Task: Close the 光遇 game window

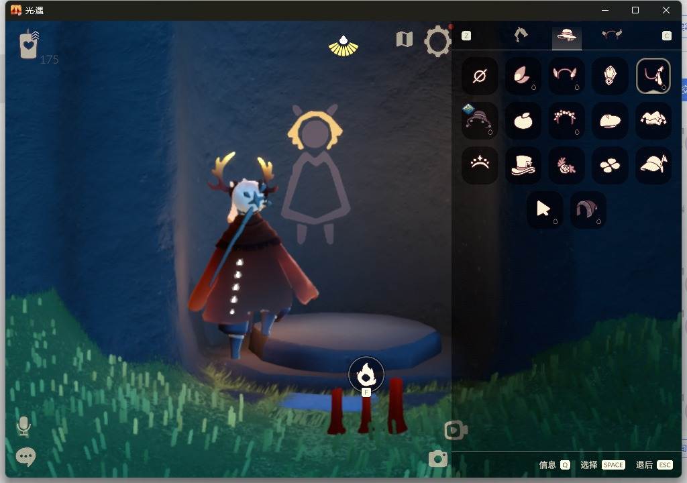Action: click(x=666, y=10)
